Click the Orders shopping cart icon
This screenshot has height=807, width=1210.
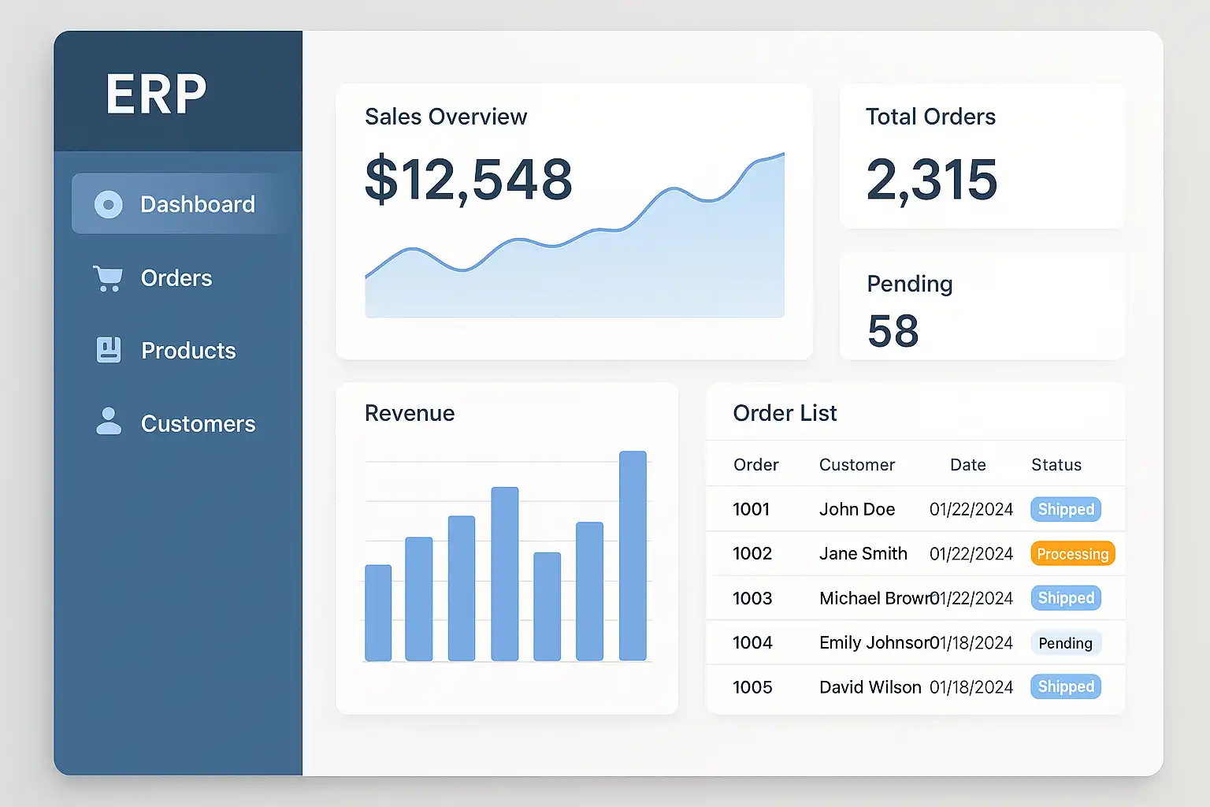tap(108, 278)
